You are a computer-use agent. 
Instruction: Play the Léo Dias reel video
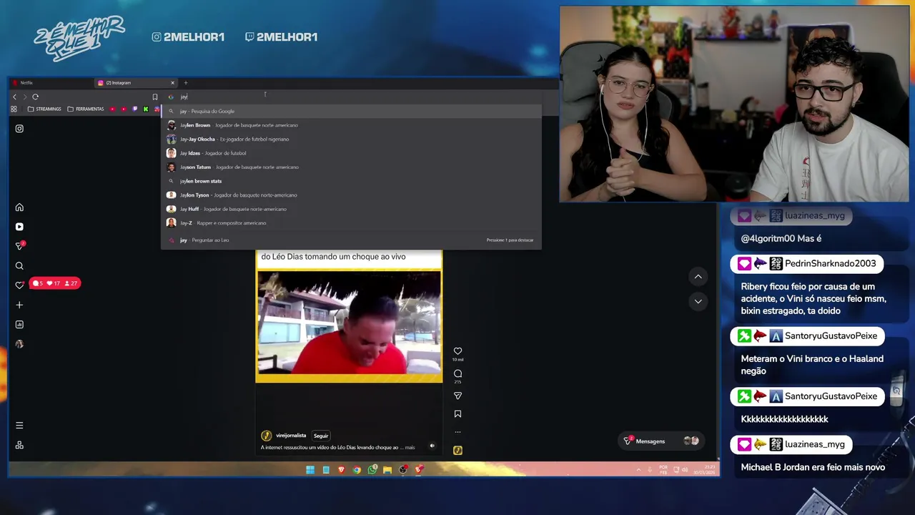(x=349, y=323)
